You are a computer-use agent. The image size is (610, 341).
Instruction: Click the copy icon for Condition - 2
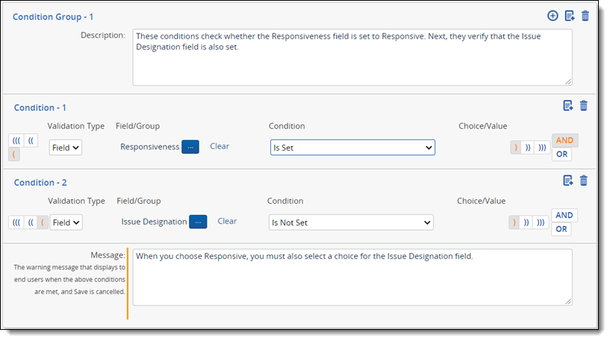point(568,180)
